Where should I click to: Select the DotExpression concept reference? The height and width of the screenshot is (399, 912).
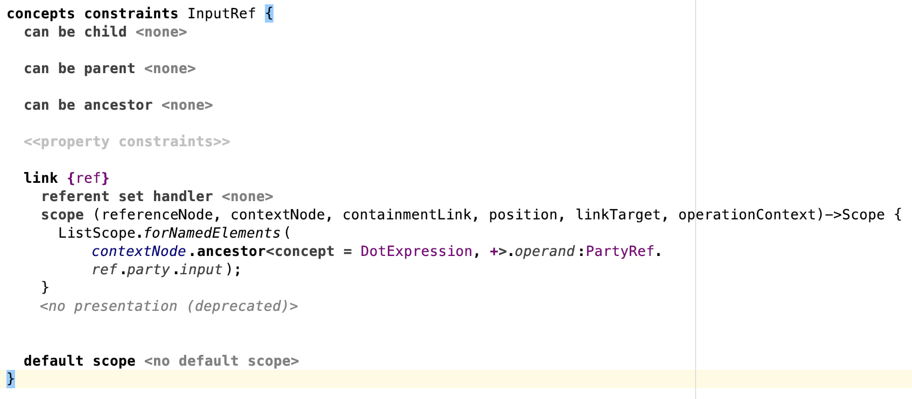[416, 252]
